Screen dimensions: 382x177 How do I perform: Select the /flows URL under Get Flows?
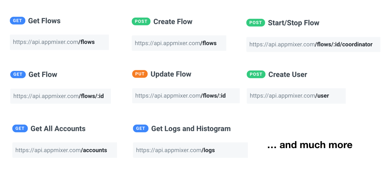pos(60,42)
